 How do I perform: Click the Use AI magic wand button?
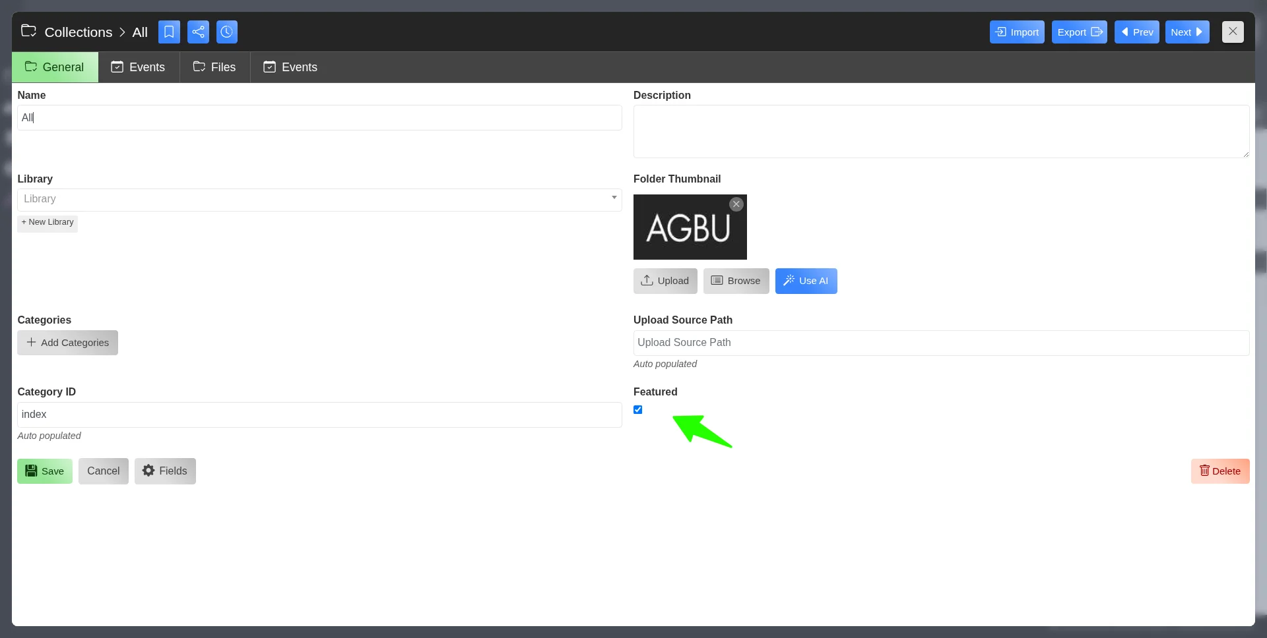(x=806, y=281)
